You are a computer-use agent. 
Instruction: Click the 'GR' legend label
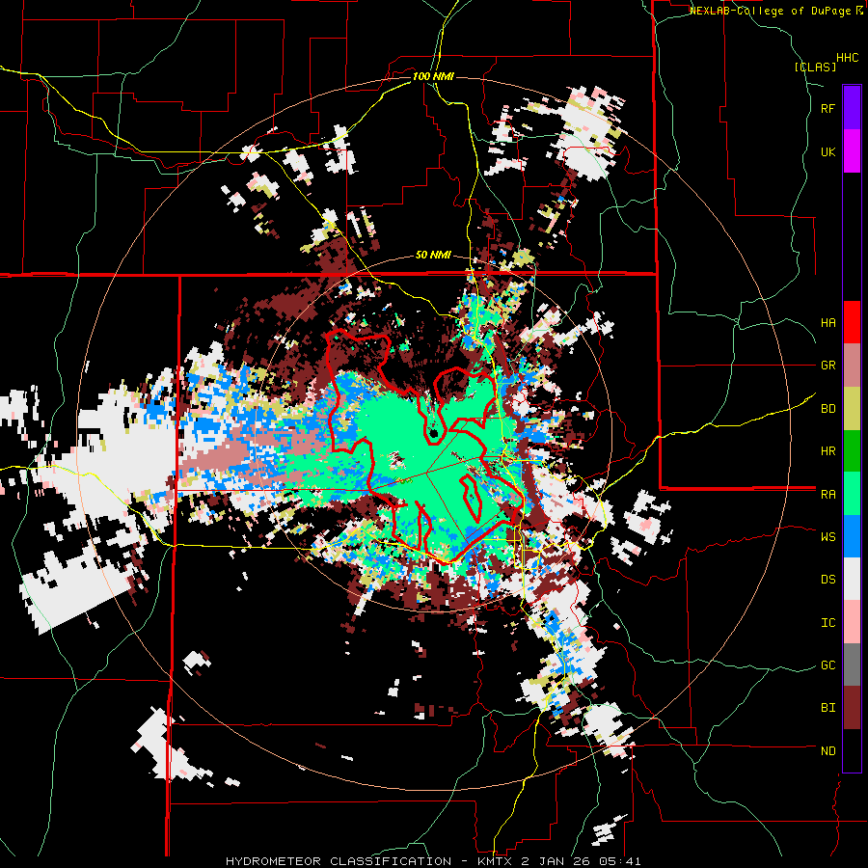pos(827,366)
